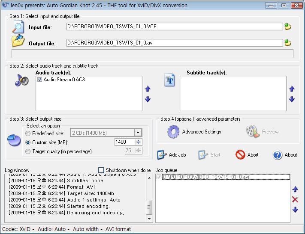Select the queued job D:\PORORO3 VTS_01_0.avi

tap(226, 177)
